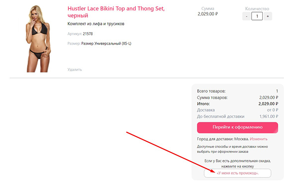Click the Количество column label
The width and height of the screenshot is (292, 183).
tap(257, 8)
